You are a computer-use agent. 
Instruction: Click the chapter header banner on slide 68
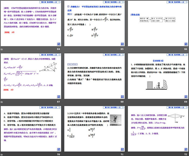point(114,55)
